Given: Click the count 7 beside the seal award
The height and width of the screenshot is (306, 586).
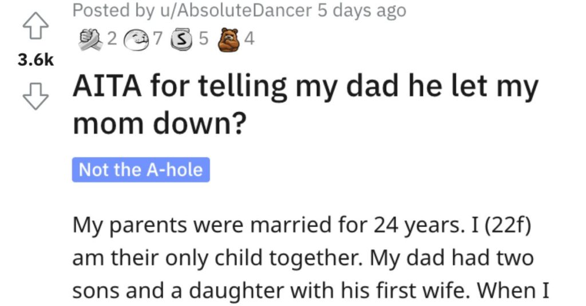Looking at the screenshot, I should (x=158, y=38).
